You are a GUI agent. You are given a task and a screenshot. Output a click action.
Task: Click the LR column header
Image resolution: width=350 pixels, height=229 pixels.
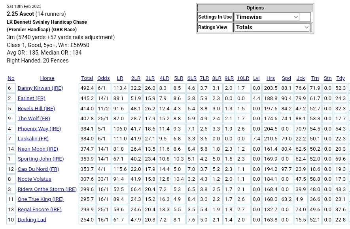[x=120, y=78]
